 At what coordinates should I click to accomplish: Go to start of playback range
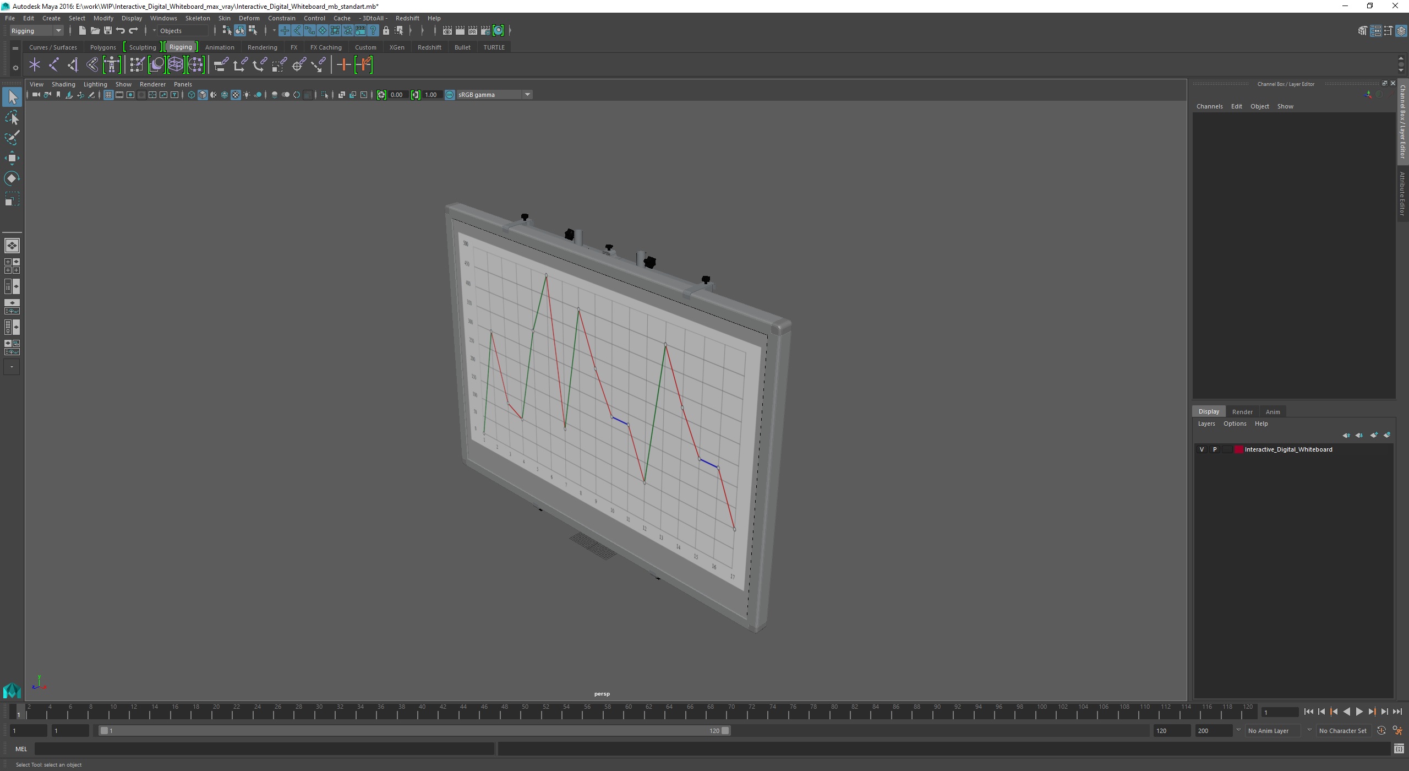(x=1309, y=712)
